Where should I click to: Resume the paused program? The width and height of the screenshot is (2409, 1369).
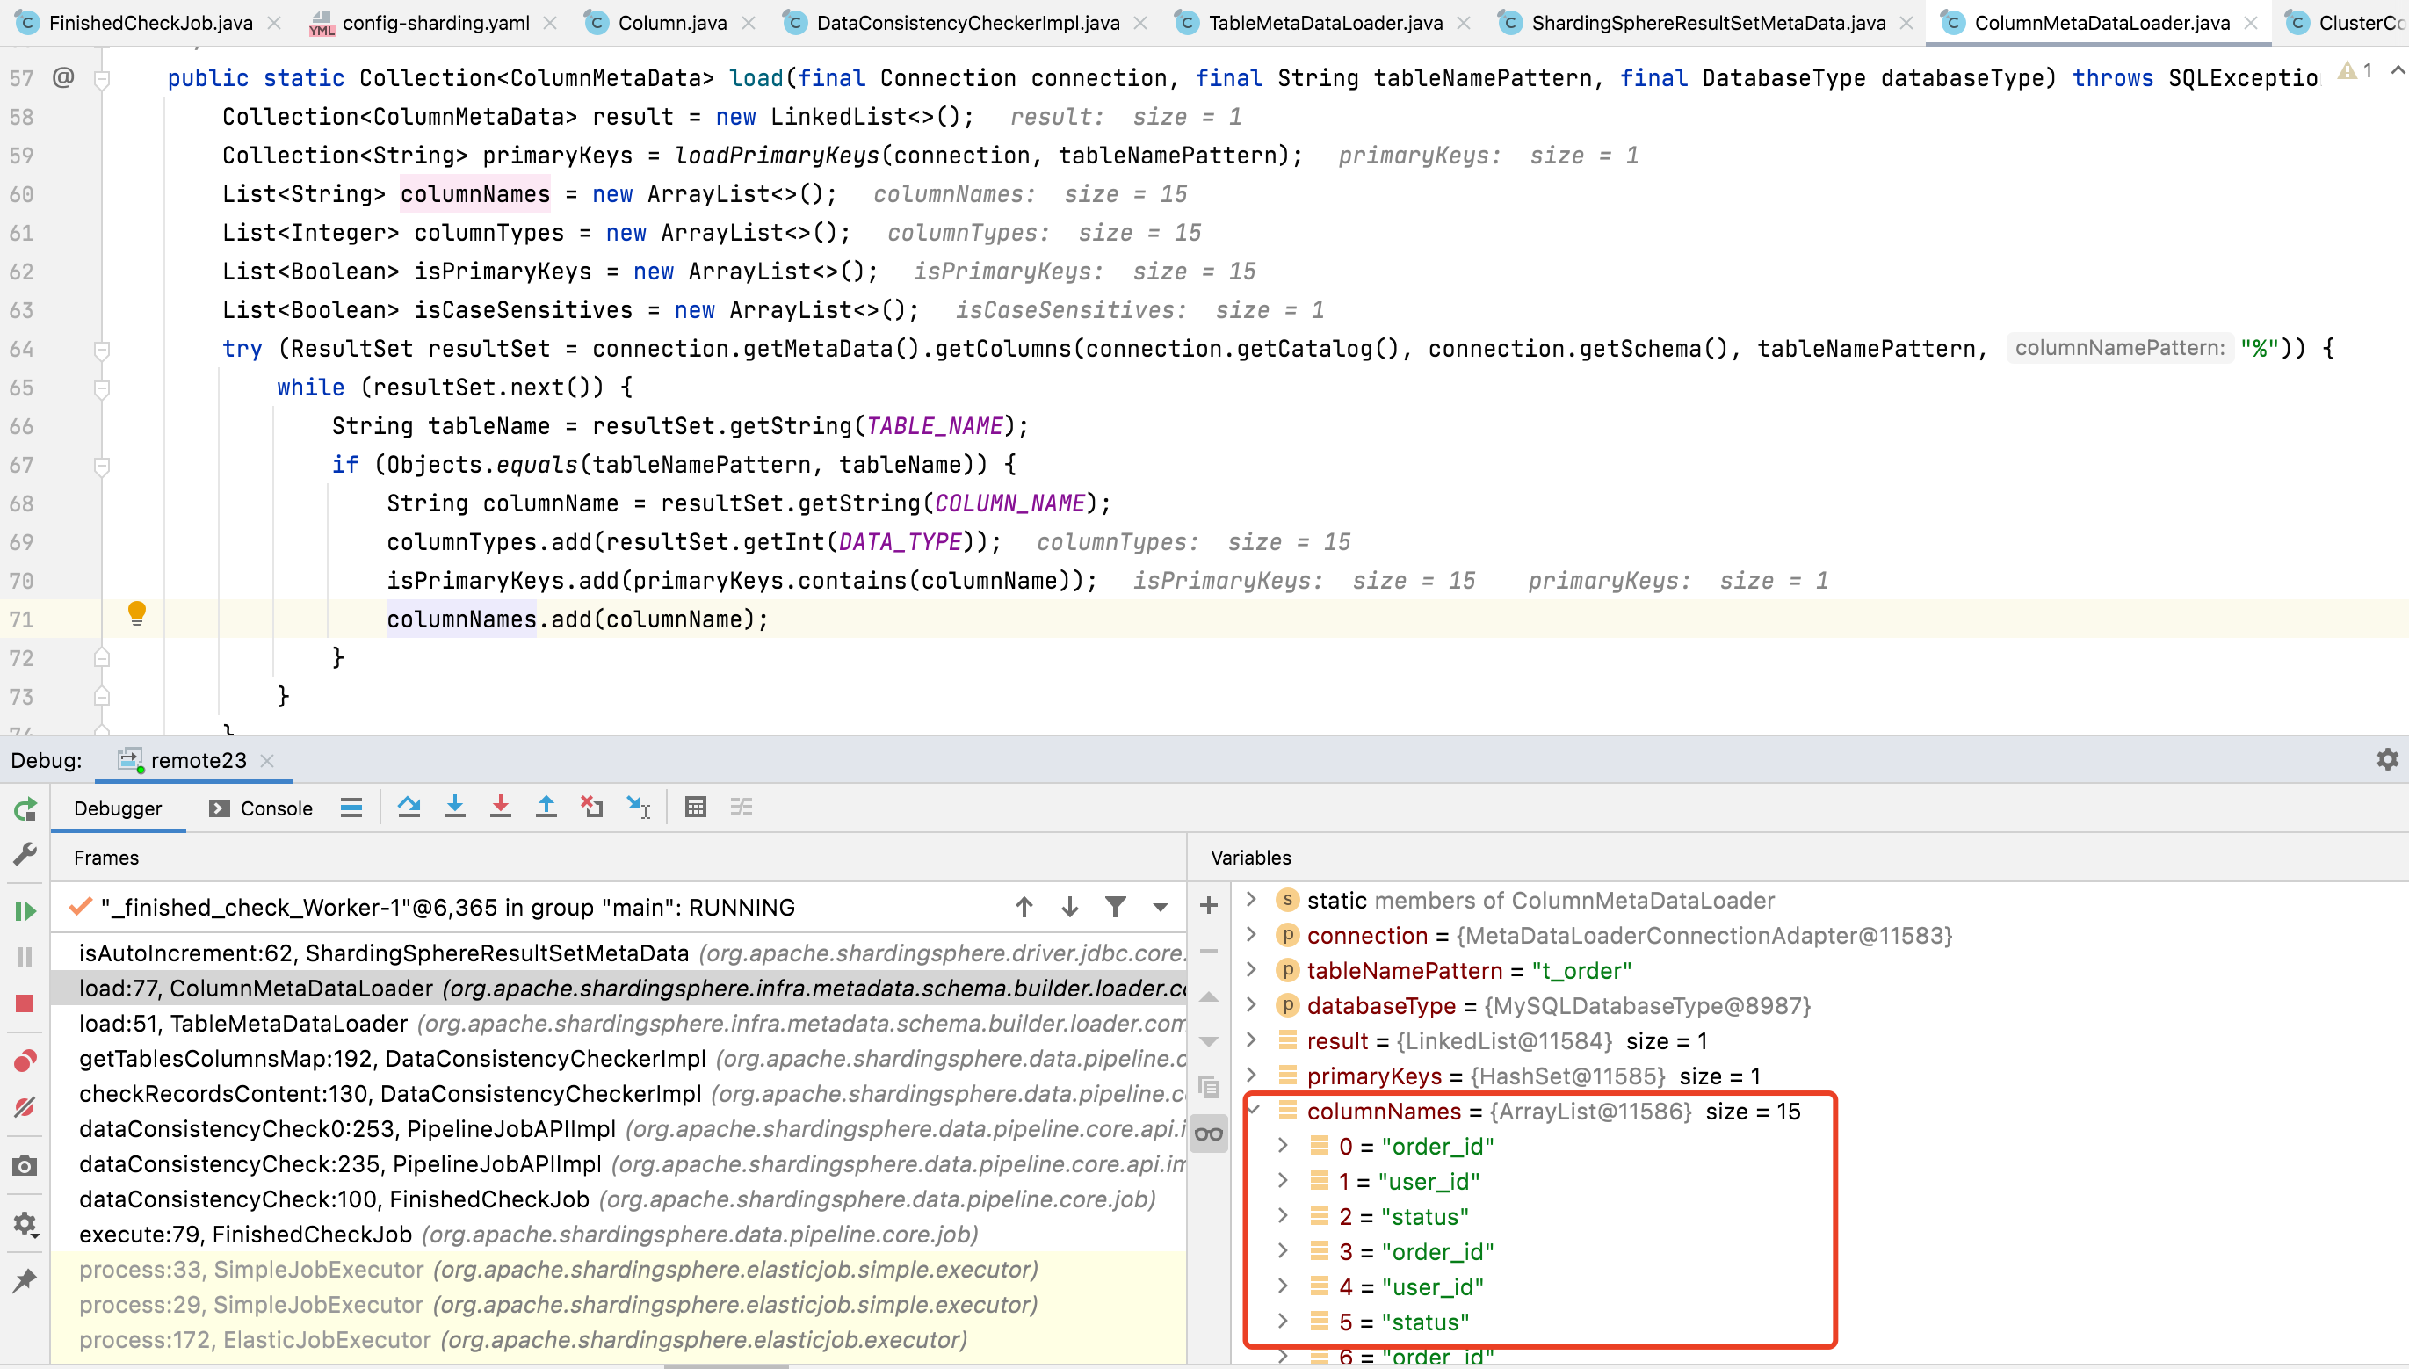25,910
